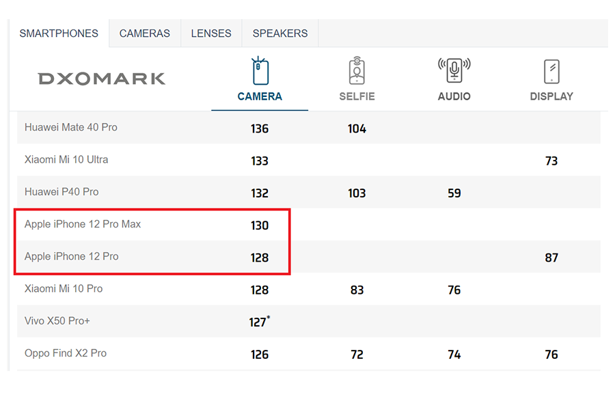Image resolution: width=615 pixels, height=410 pixels.
Task: Select the DISPLAY category label
Action: click(x=551, y=96)
